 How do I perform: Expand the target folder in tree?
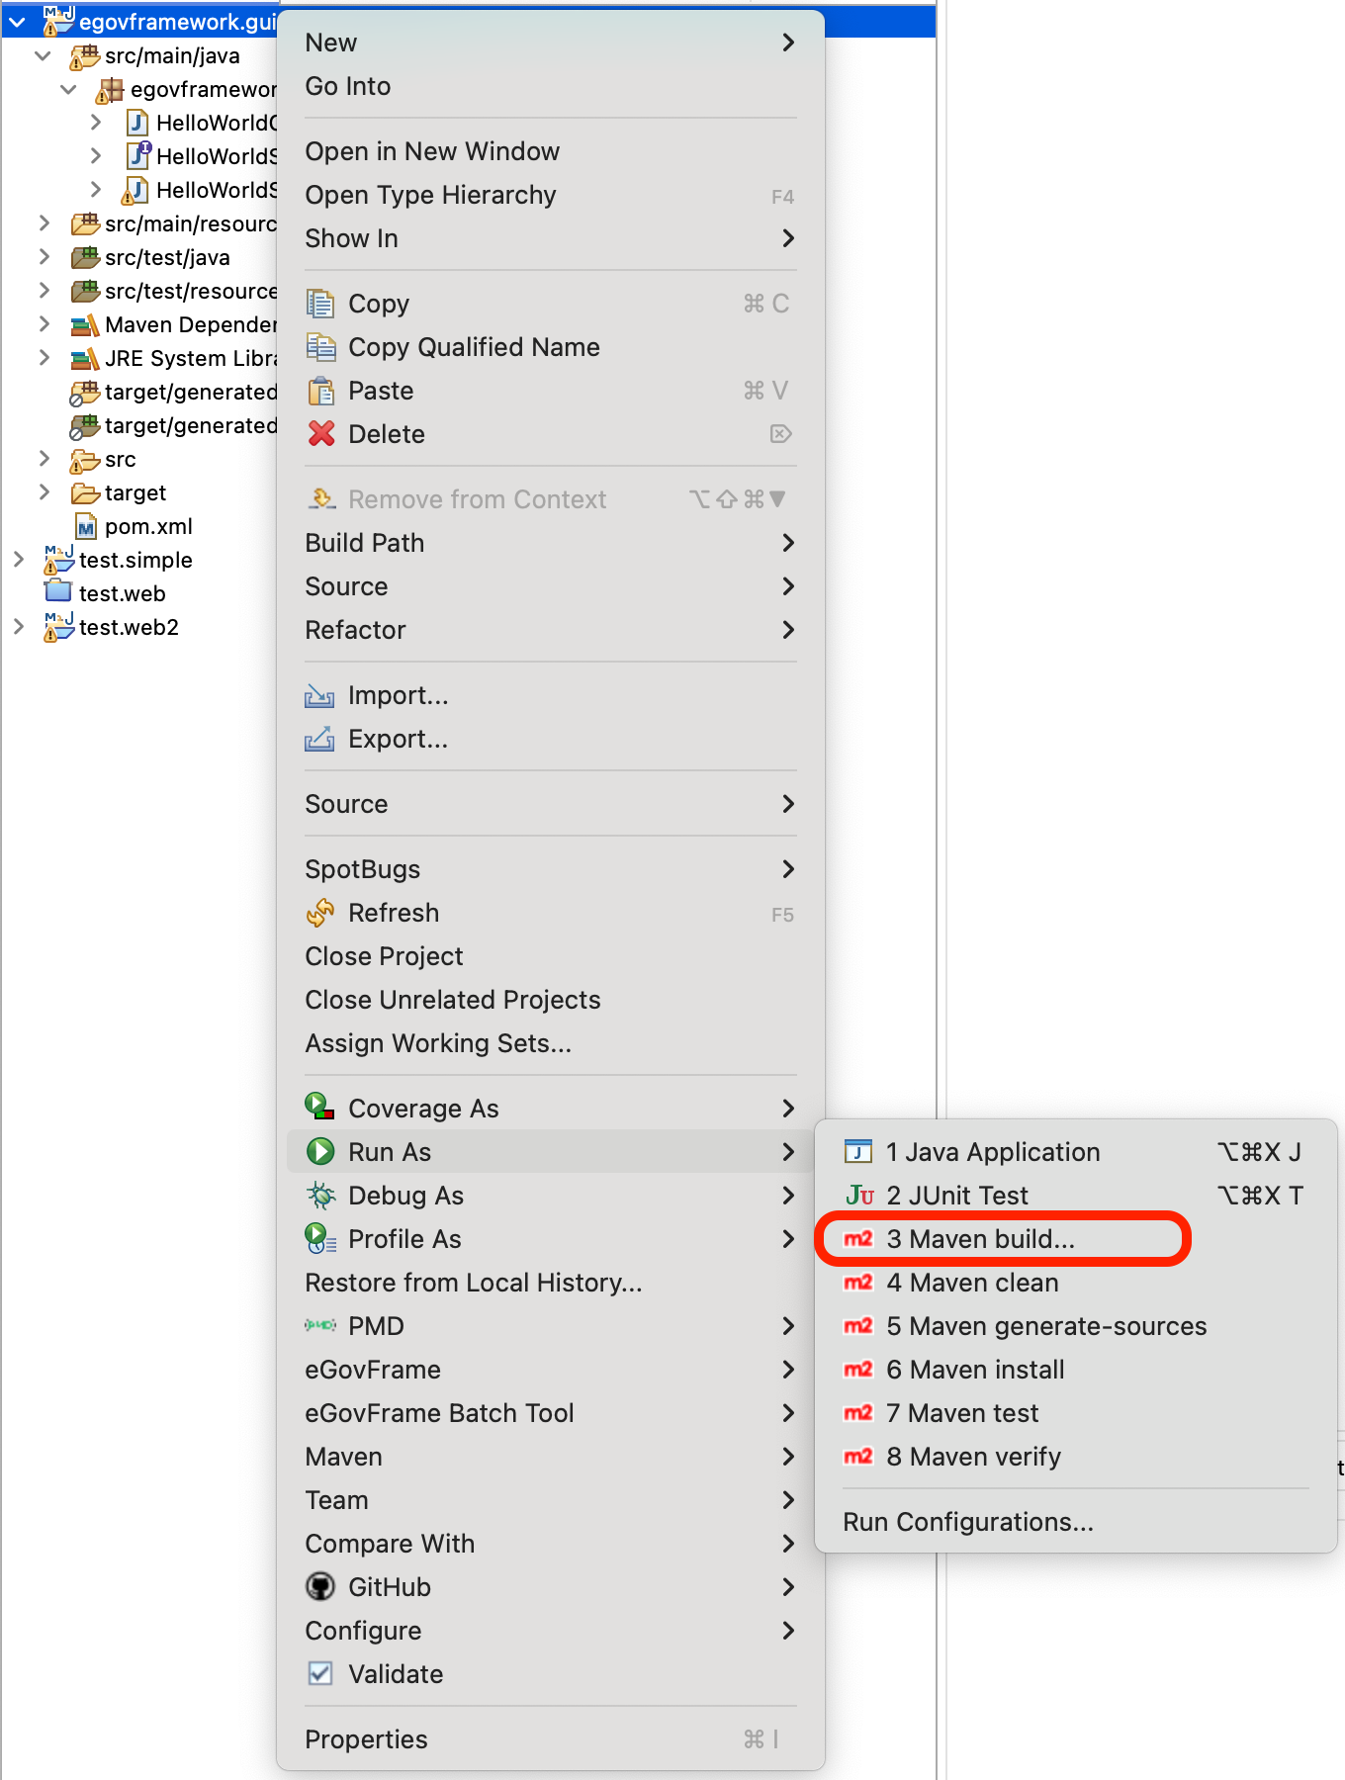[x=45, y=492]
